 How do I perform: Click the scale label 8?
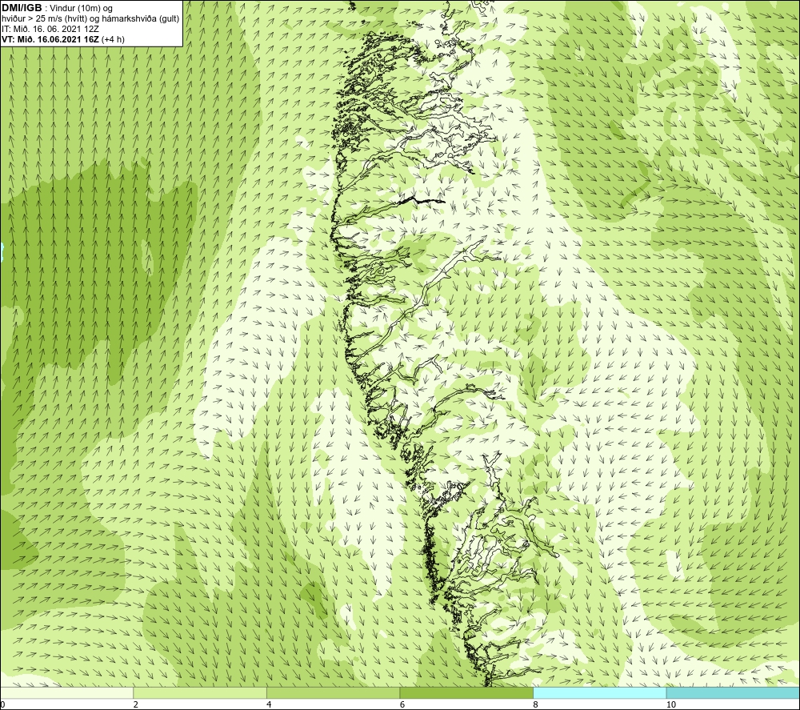[535, 705]
